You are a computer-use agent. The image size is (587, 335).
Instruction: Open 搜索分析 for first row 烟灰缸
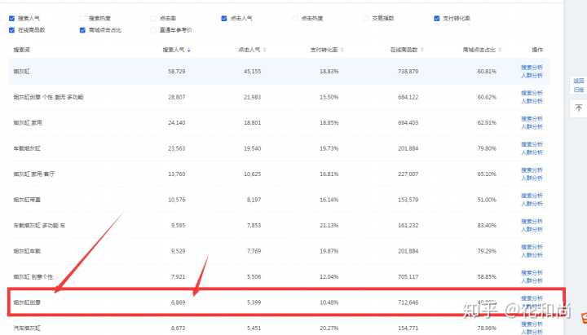point(532,68)
